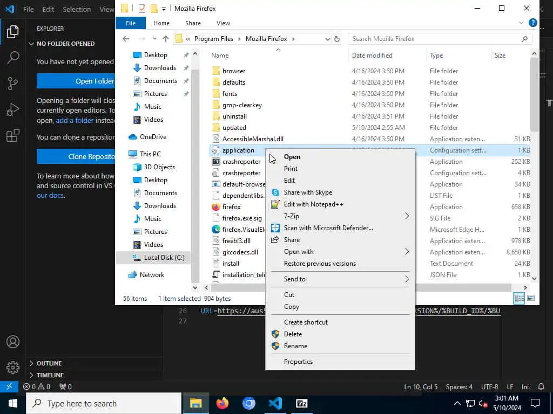Open Action Center notifications icon
The image size is (553, 414).
click(x=535, y=403)
